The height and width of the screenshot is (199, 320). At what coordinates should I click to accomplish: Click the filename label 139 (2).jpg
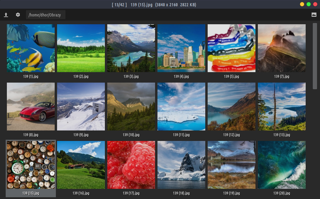(81, 76)
